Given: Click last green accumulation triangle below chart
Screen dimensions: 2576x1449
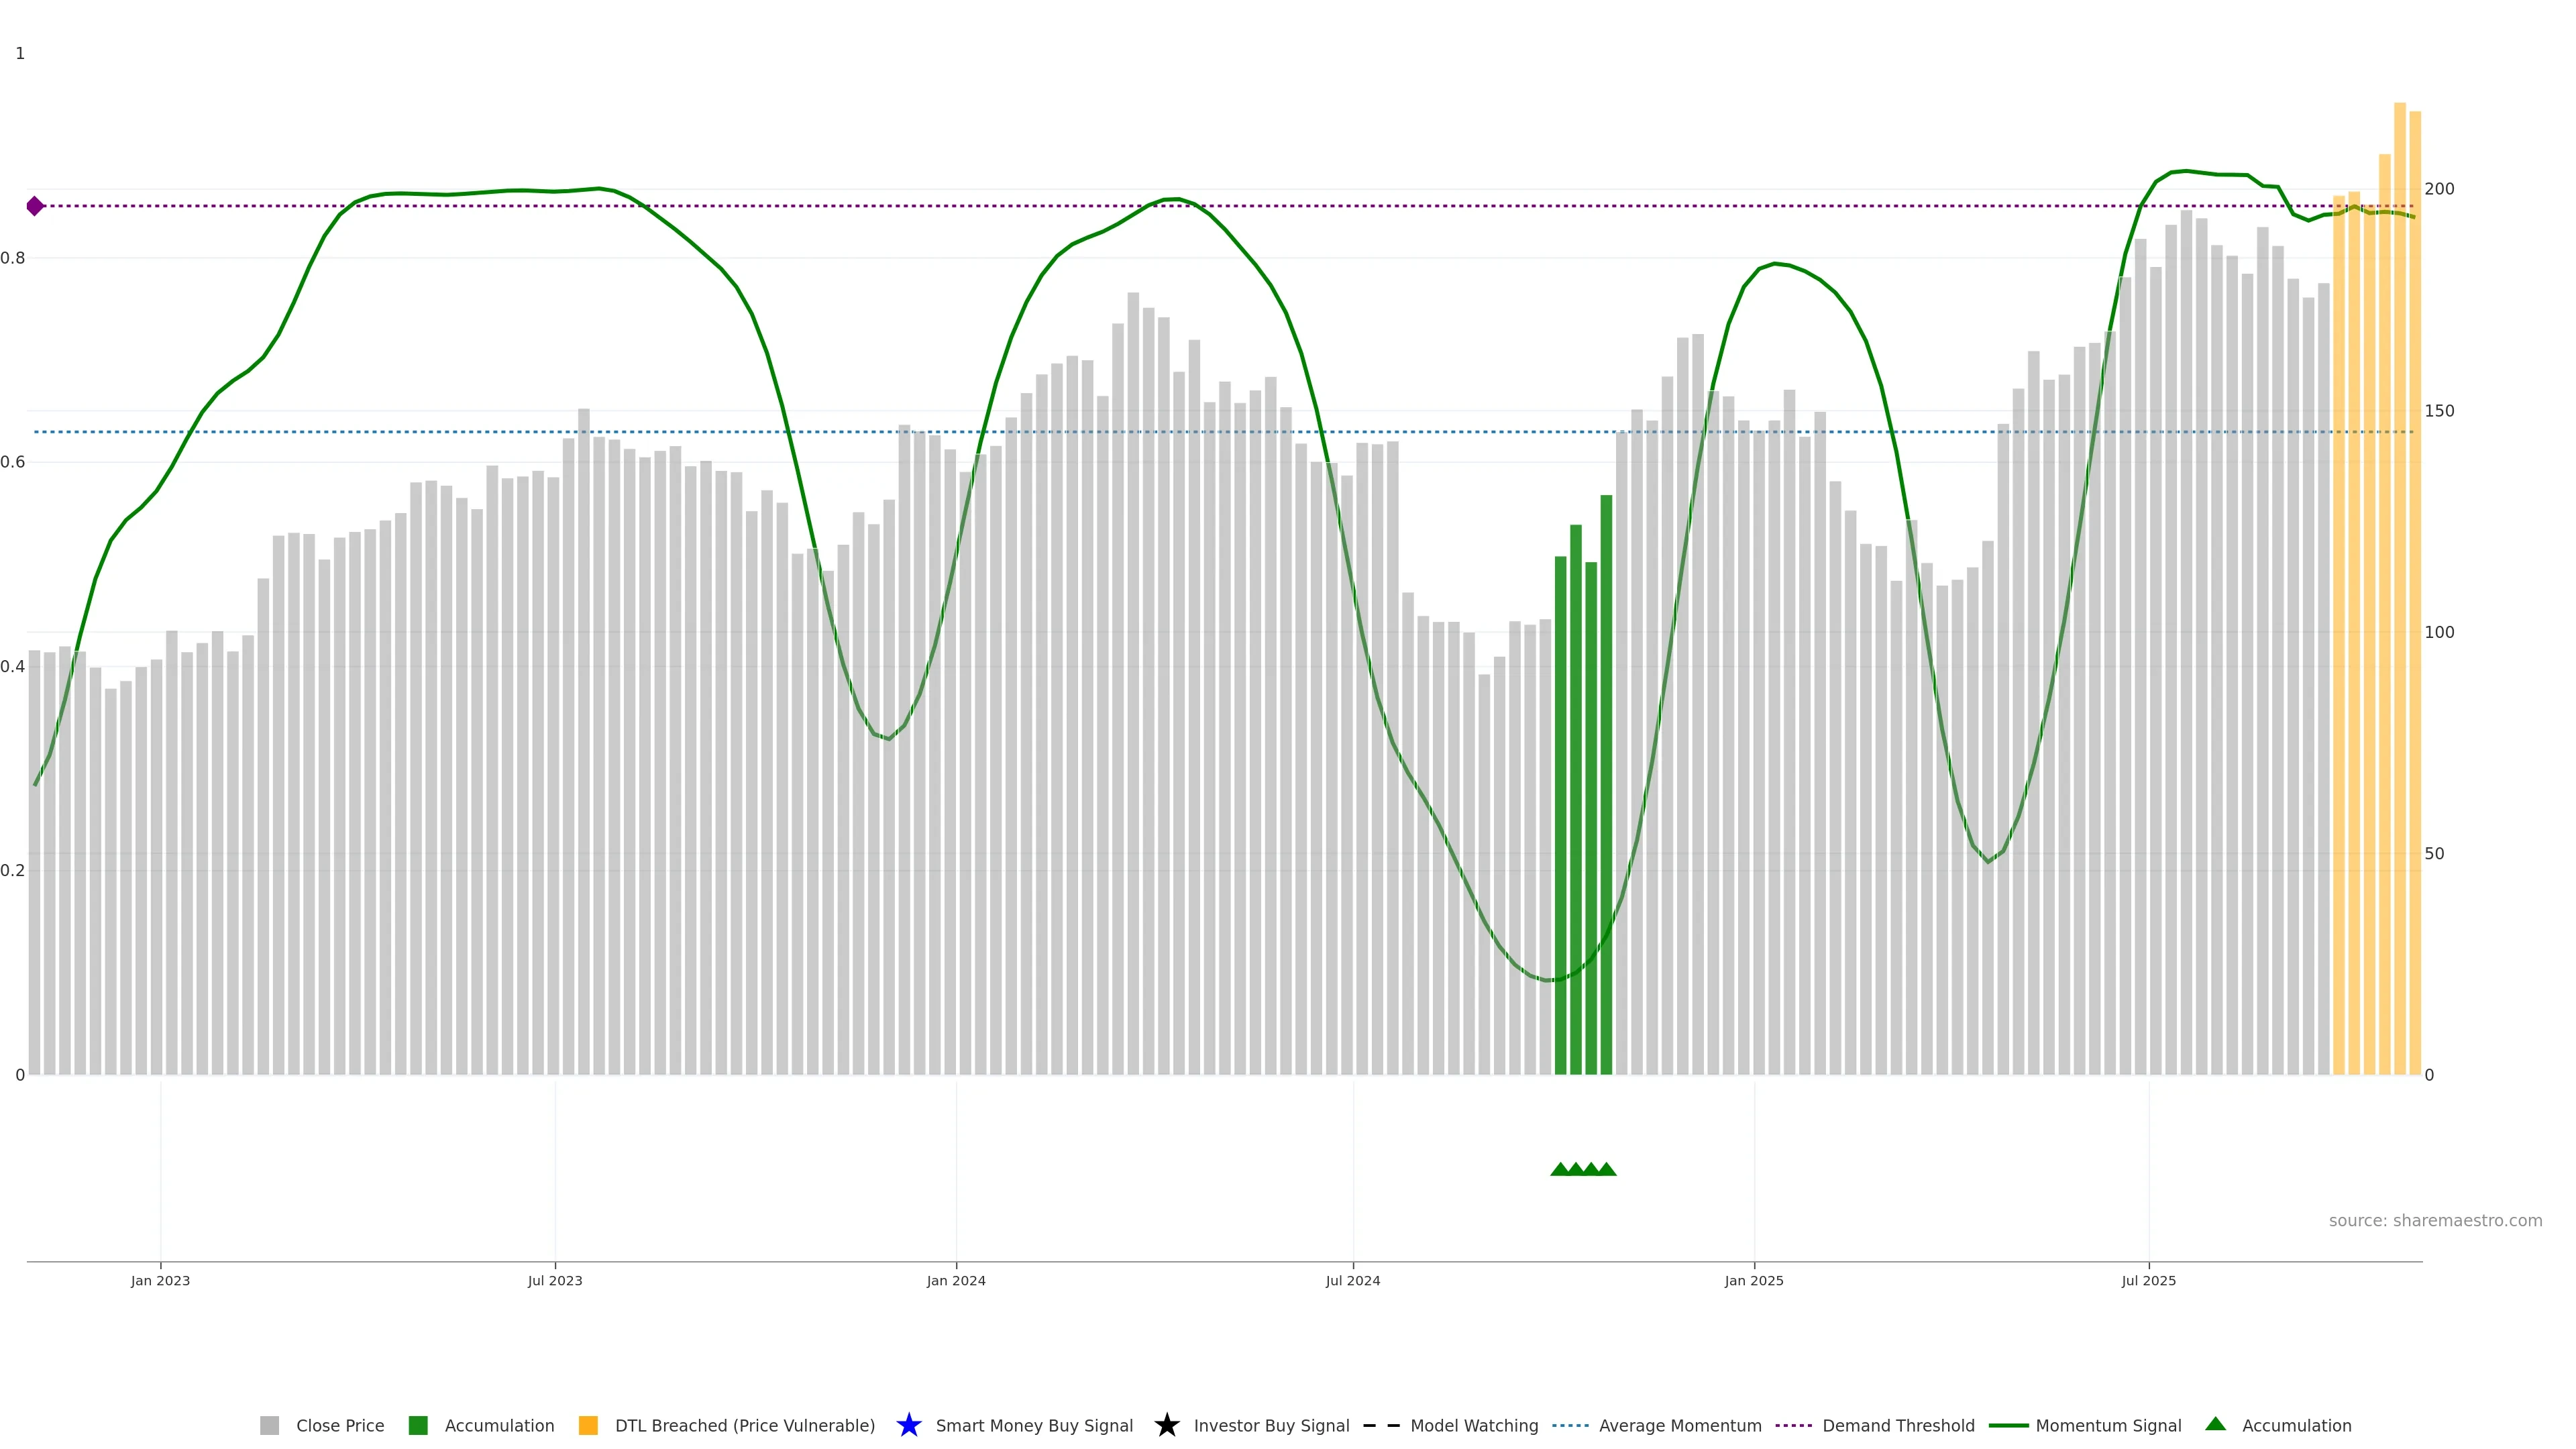Looking at the screenshot, I should [x=1606, y=1169].
